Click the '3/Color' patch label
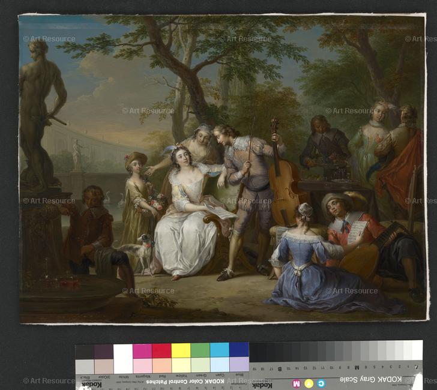This screenshot has height=390, width=437. click(104, 377)
